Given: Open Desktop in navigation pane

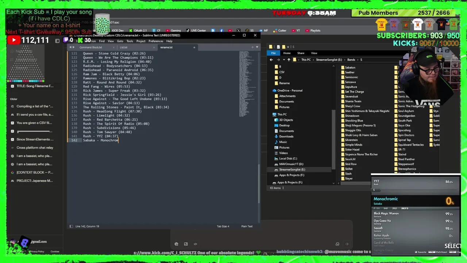Looking at the screenshot, I should [x=284, y=125].
